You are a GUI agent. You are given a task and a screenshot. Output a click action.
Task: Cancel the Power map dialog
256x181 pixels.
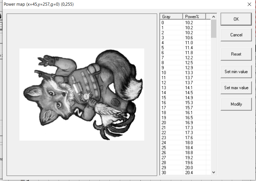point(236,35)
